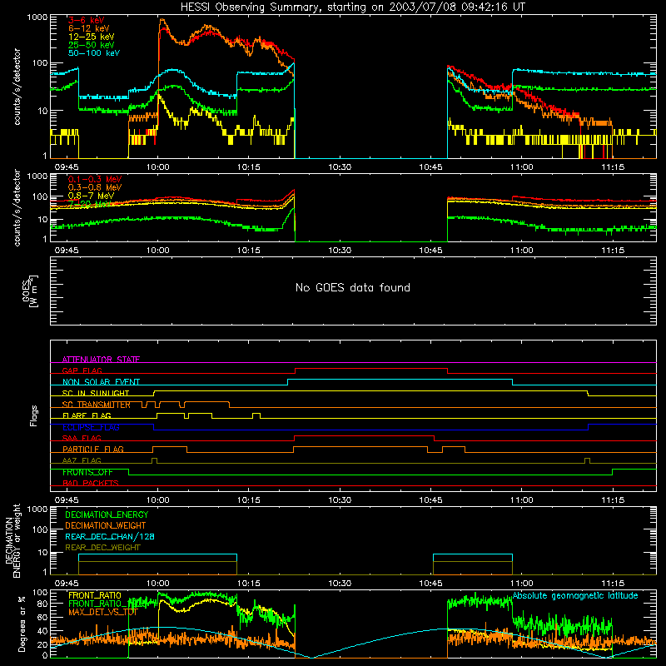Image resolution: width=666 pixels, height=666 pixels.
Task: Select the 'Degrees or %' axis title
Action: 22,624
